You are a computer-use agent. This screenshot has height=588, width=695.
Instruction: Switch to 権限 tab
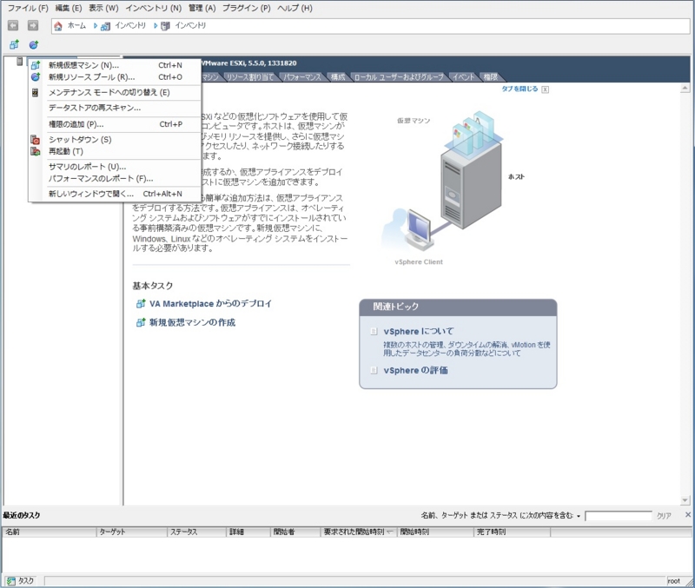point(490,77)
